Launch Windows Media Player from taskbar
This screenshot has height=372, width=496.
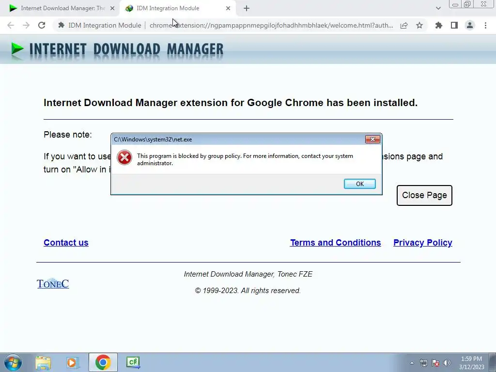(73, 362)
